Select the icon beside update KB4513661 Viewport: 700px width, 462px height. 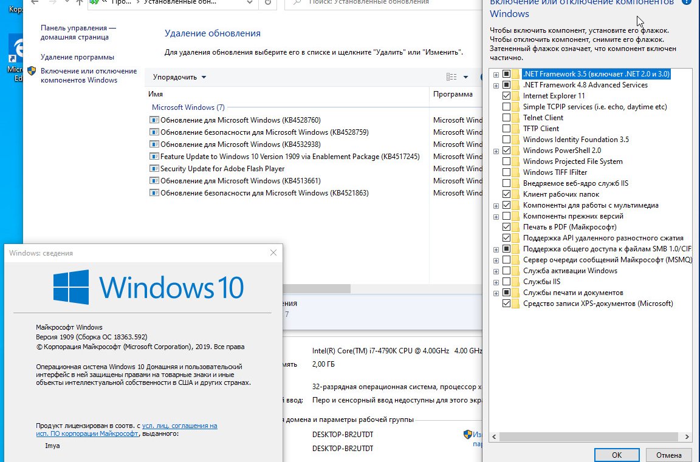[x=154, y=180]
